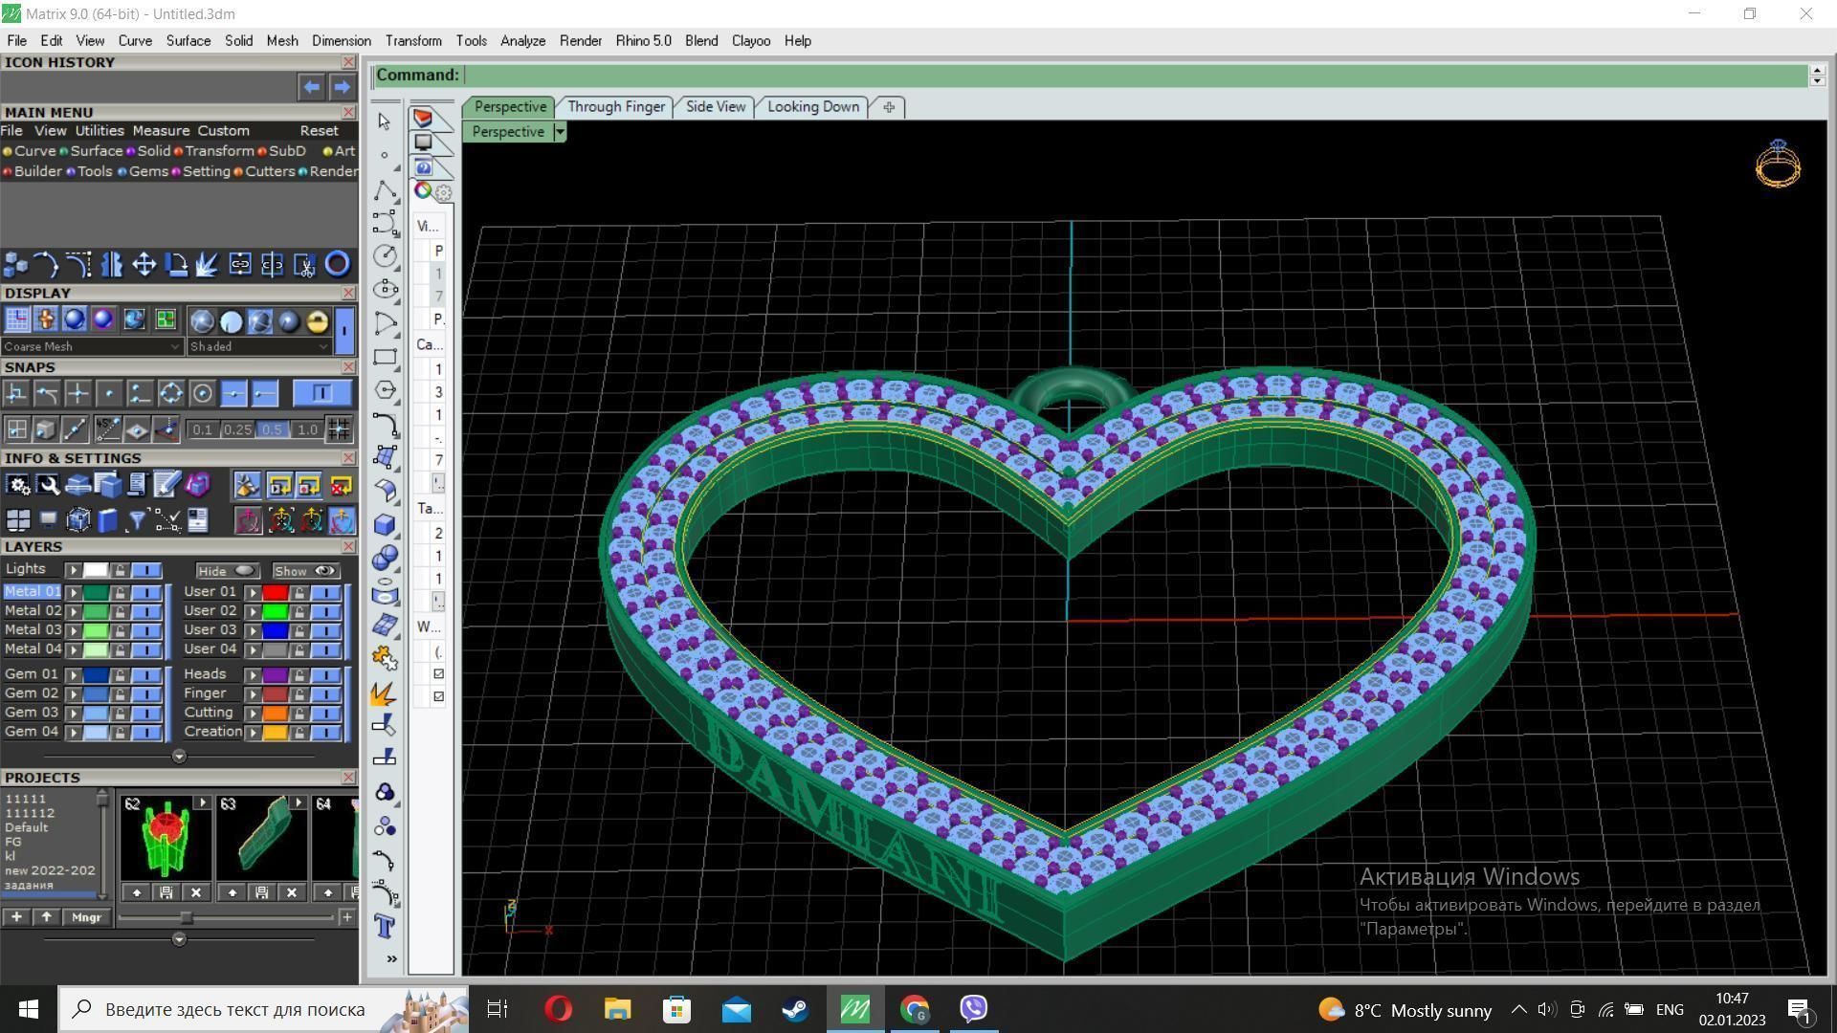Viewport: 1837px width, 1033px height.
Task: Click in the Command input field
Action: 1135,76
